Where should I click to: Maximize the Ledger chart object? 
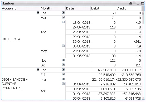pyautogui.click(x=143, y=3)
